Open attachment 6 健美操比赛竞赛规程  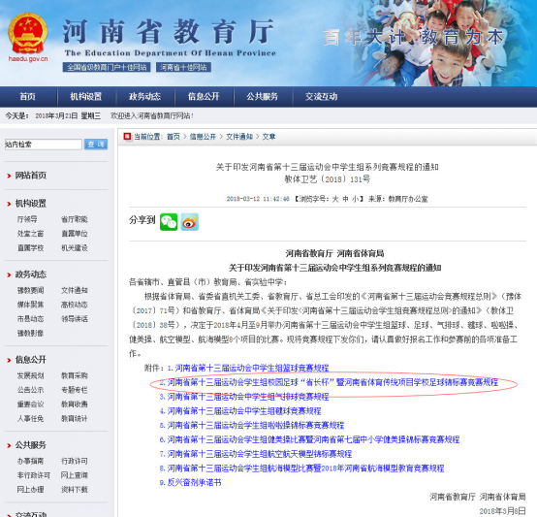coord(309,439)
